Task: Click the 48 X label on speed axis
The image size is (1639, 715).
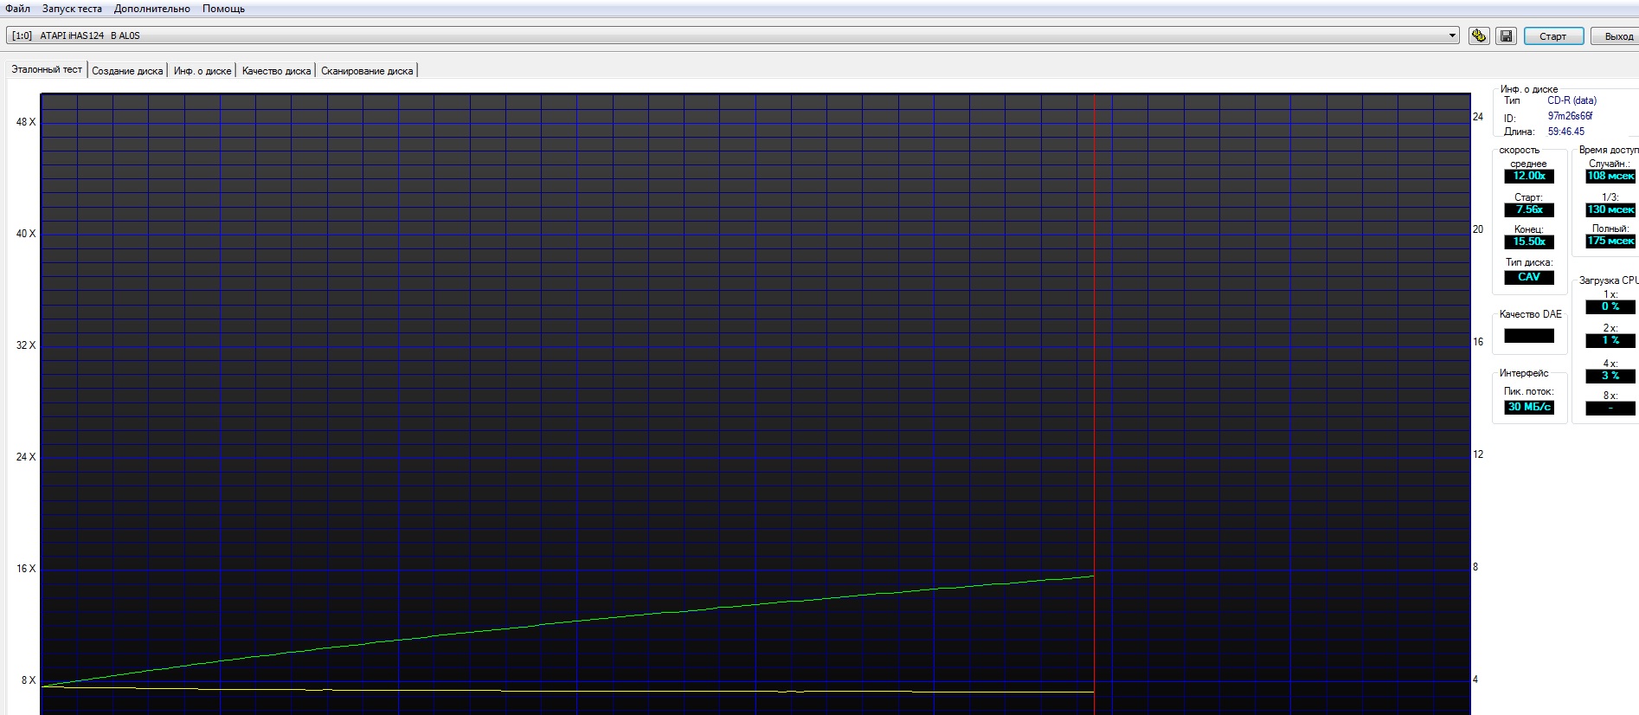Action: [26, 122]
